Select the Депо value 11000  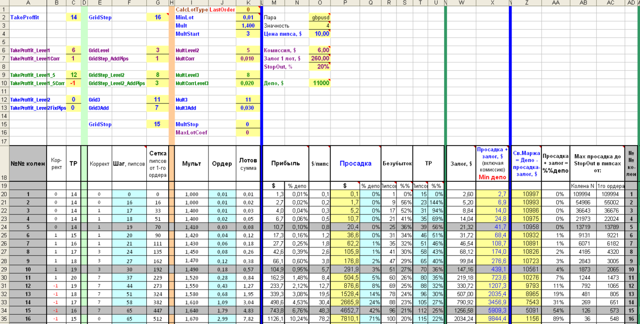pos(320,83)
